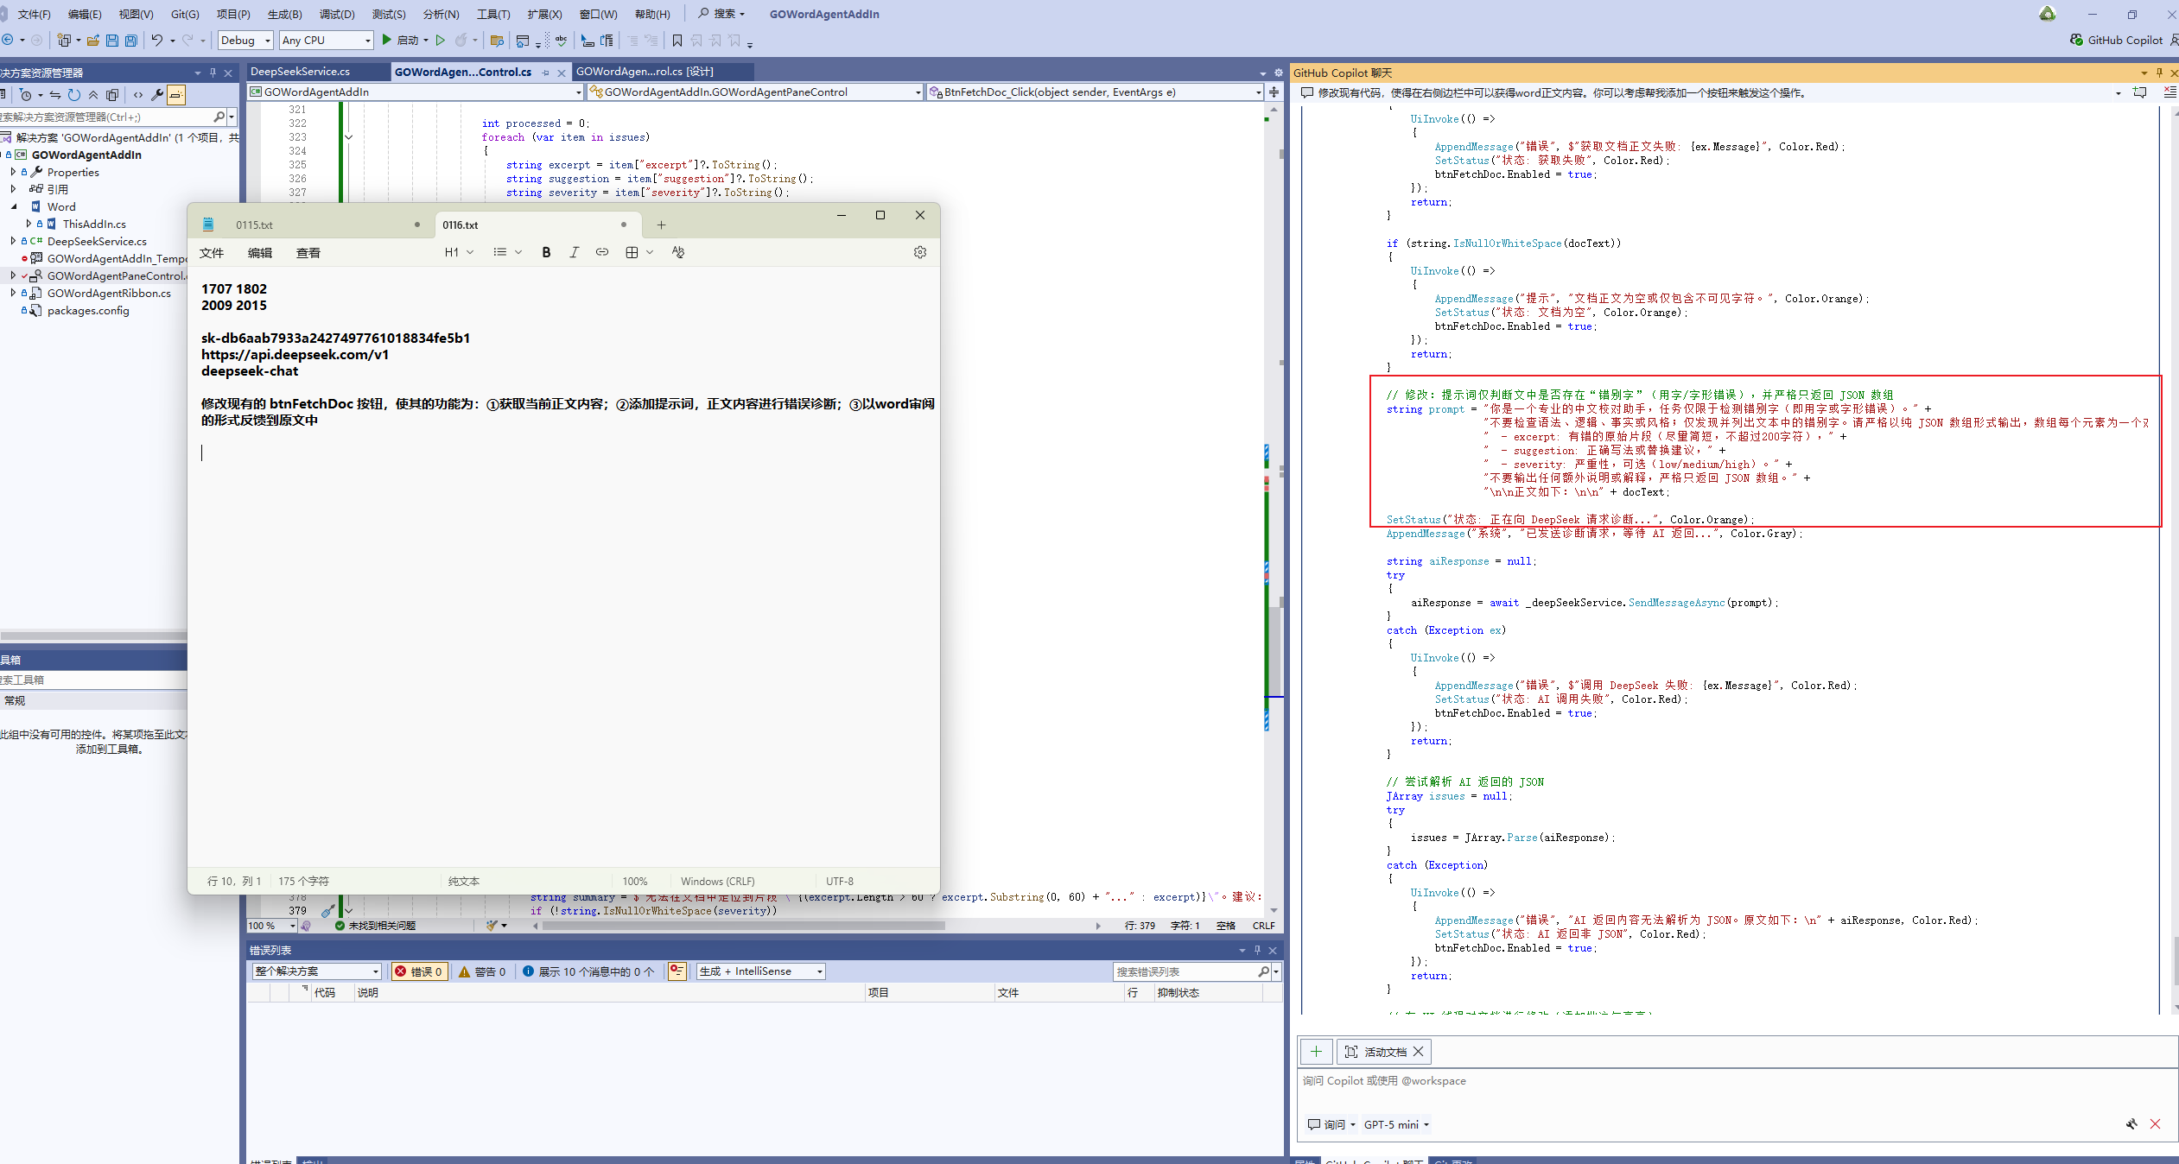Open the Debug configuration dropdown
The width and height of the screenshot is (2179, 1164).
tap(245, 40)
